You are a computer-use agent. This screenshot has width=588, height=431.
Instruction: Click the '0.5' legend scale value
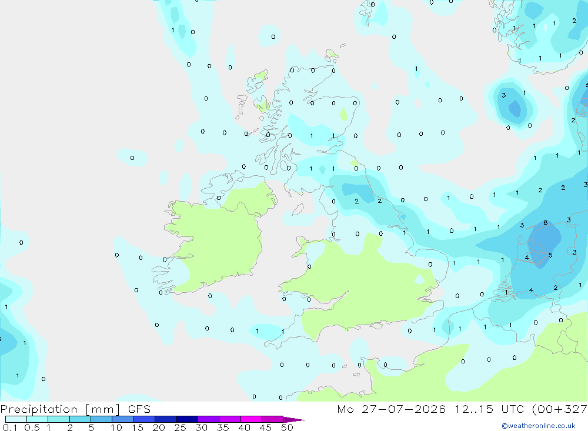[32, 427]
